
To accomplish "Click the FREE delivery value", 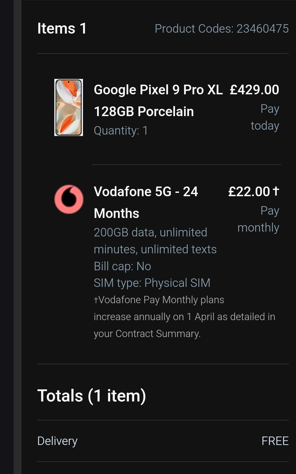I will 275,441.
